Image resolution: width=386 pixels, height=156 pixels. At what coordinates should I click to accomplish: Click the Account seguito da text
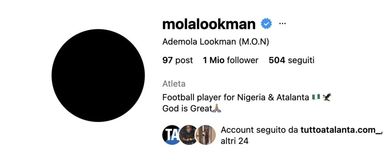coord(259,130)
